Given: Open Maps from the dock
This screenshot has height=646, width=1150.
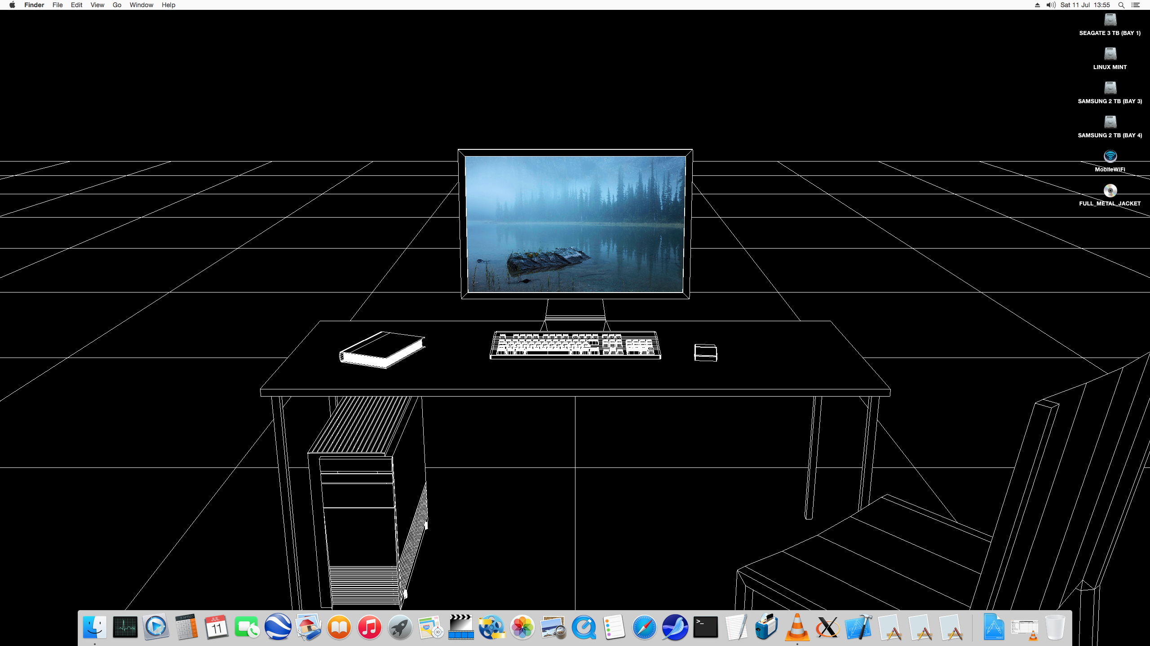Looking at the screenshot, I should (x=430, y=627).
